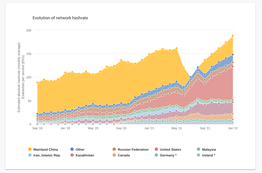Click the 50 y-axis value

(29, 101)
